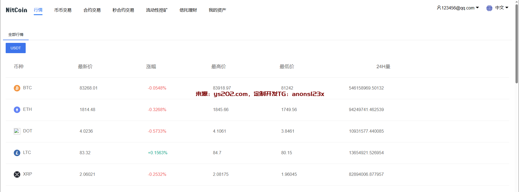Screen dimensions: 519x192
Task: Select the 全部行情 tab
Action: point(16,35)
